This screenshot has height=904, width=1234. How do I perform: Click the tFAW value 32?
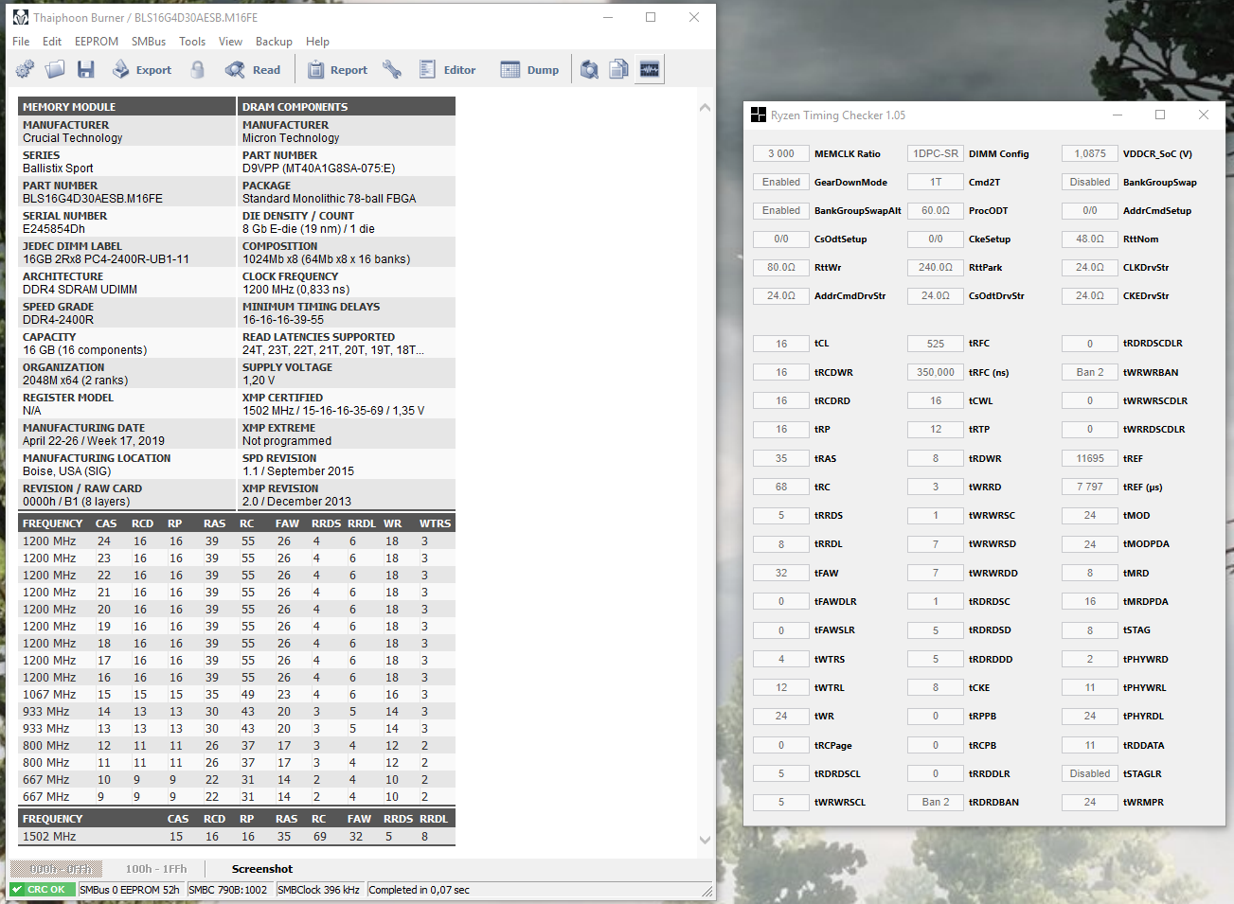(781, 573)
